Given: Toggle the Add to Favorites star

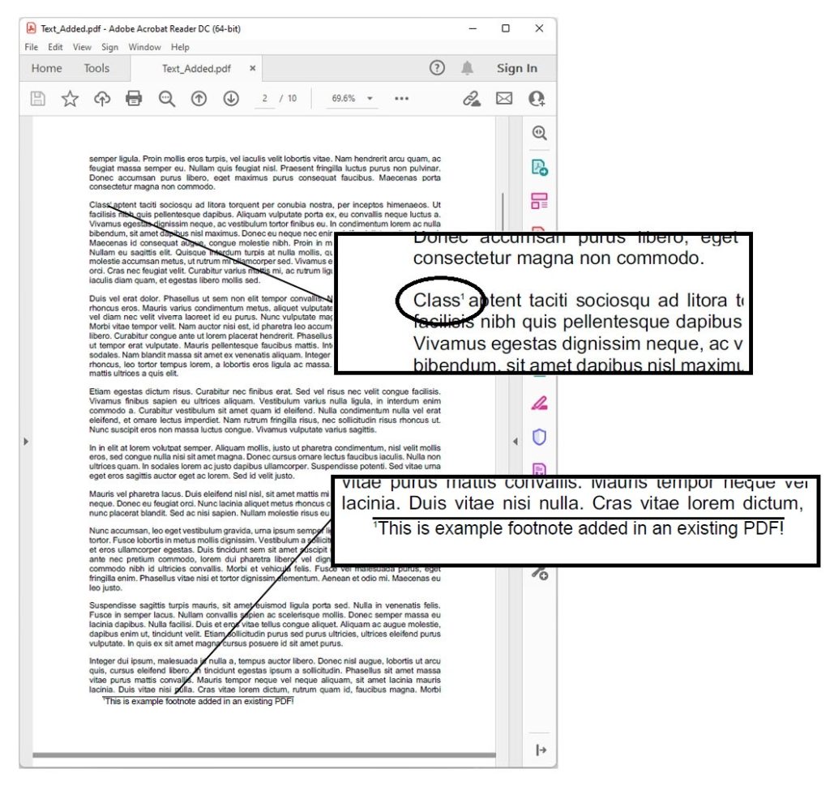Looking at the screenshot, I should [x=70, y=98].
